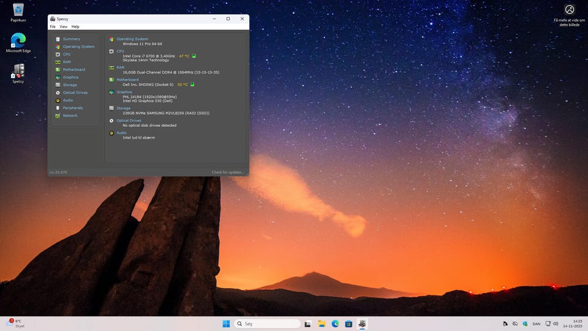
Task: Open the Audio sidebar item
Action: [x=67, y=101]
